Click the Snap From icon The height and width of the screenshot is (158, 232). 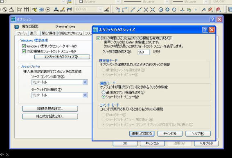pos(124,9)
